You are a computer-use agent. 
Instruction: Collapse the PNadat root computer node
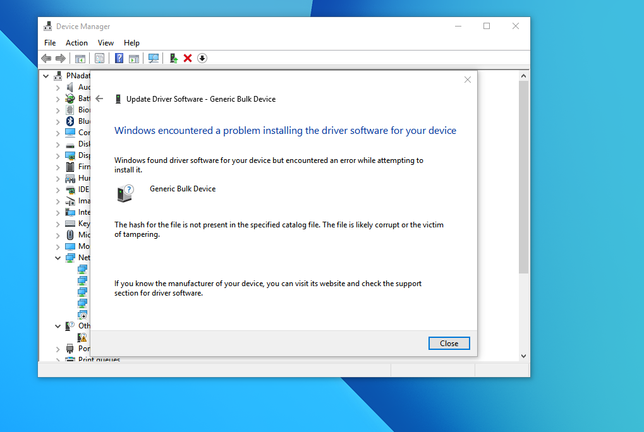(x=46, y=76)
